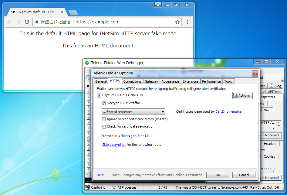This screenshot has height=195, width=287.
Task: Click the Fiddler toolbar overflow arrow
Action: (x=282, y=80)
